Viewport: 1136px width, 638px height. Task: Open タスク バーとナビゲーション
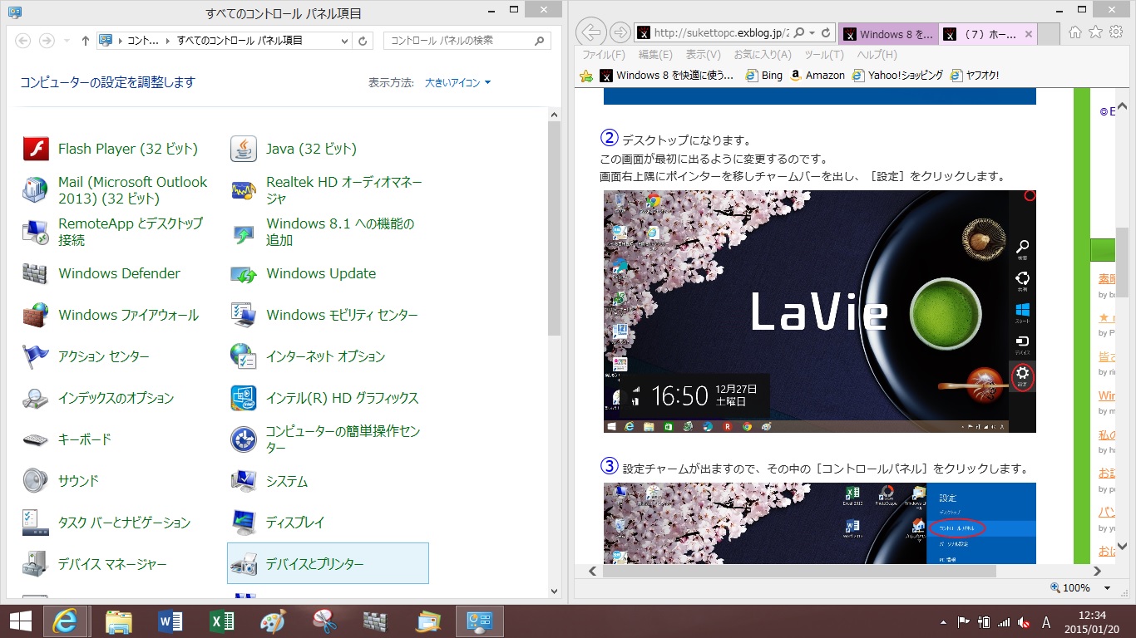106,523
